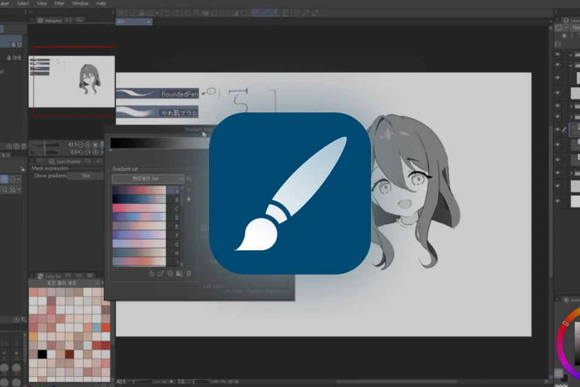Select the Navigator panel tab
Screen dimensions: 580x387
coord(50,21)
